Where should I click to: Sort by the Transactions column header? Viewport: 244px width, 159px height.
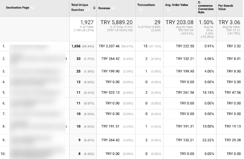pyautogui.click(x=146, y=5)
